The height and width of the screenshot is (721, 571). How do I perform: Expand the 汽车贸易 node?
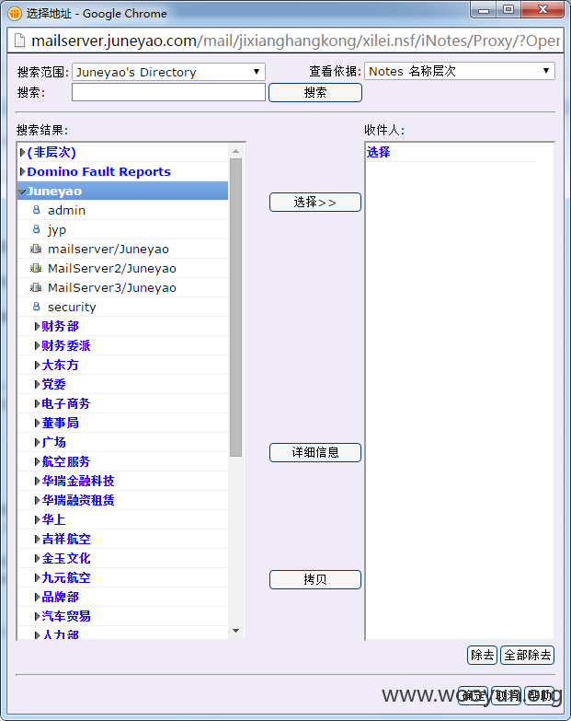click(x=37, y=616)
